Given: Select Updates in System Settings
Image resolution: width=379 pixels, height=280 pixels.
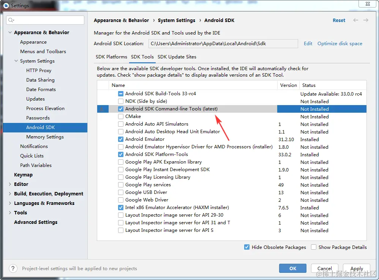Looking at the screenshot, I should point(36,99).
